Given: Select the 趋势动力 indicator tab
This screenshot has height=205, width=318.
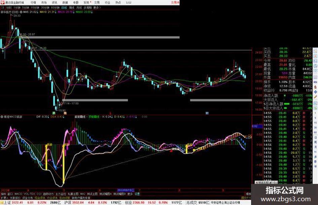Looking at the screenshot, I should pyautogui.click(x=48, y=194).
